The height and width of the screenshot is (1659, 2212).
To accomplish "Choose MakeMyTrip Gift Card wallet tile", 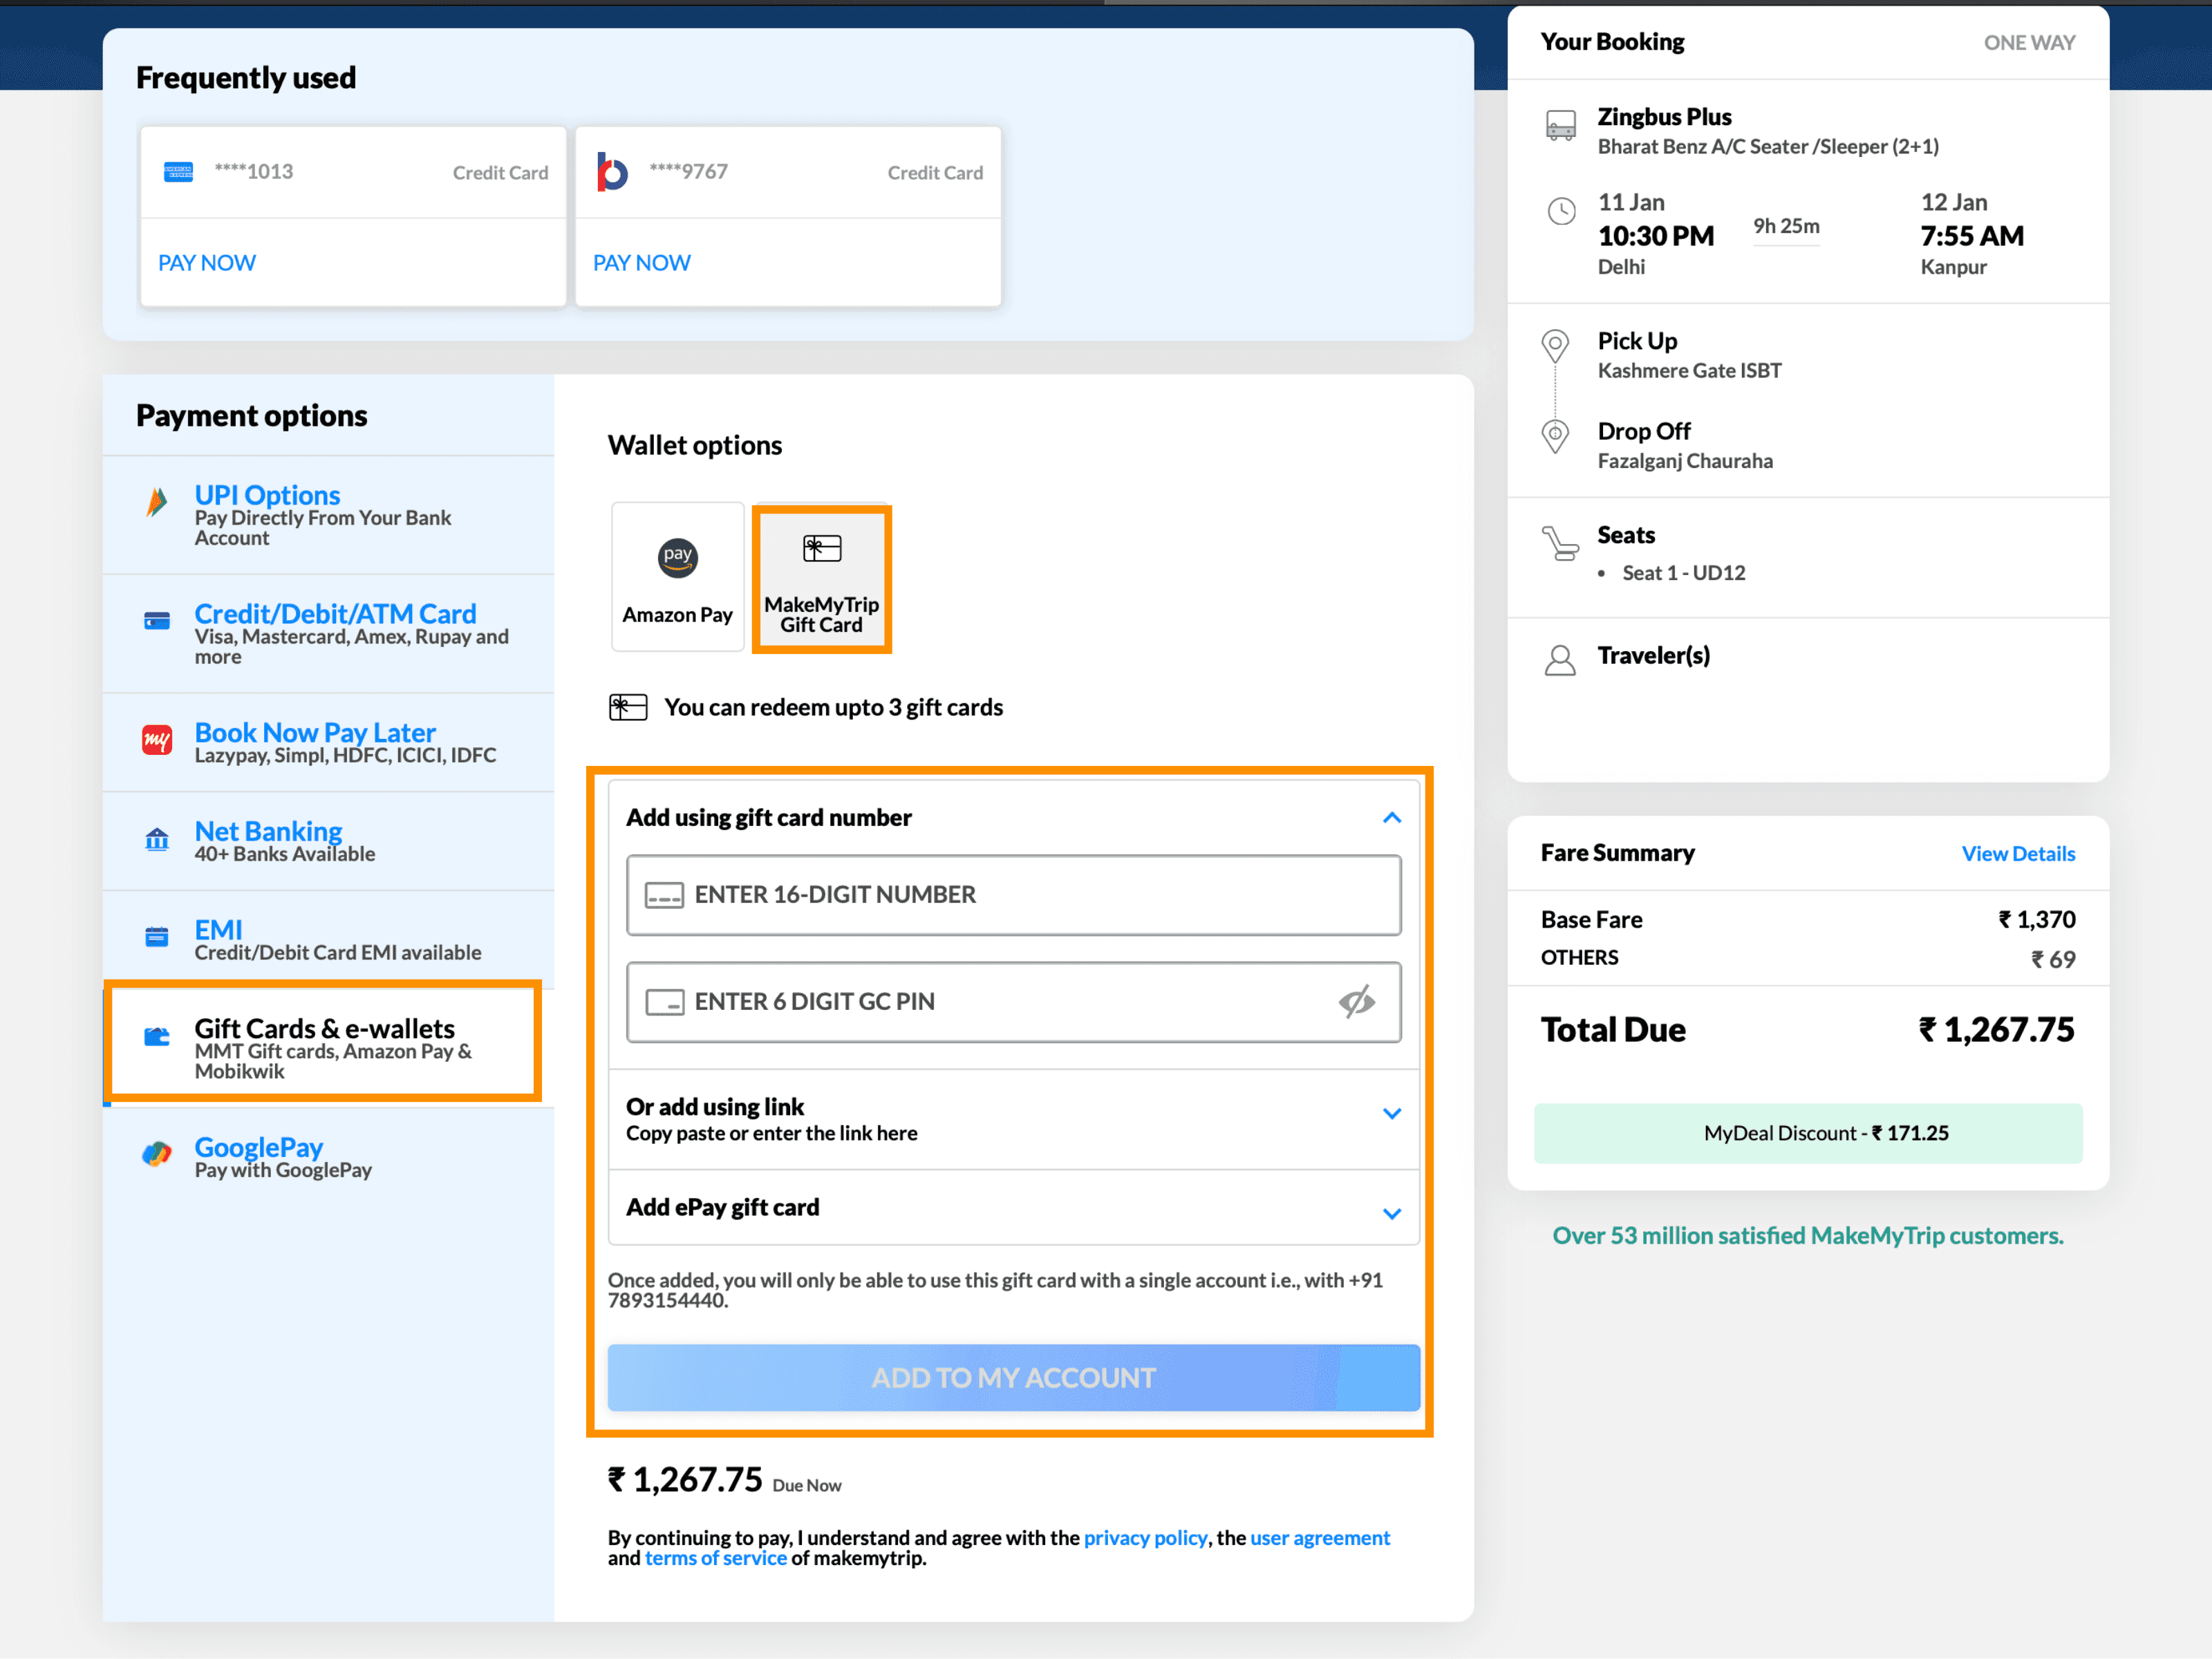I will 822,579.
